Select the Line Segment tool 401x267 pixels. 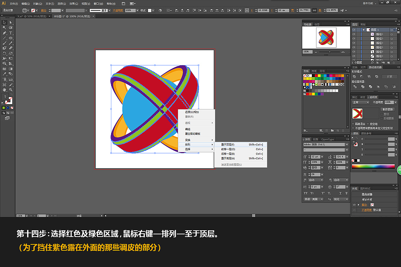[4, 38]
